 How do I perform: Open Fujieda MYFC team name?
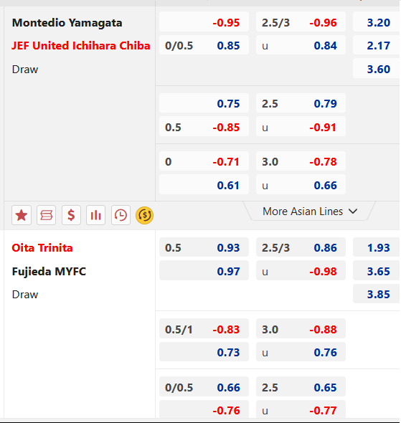pos(49,271)
